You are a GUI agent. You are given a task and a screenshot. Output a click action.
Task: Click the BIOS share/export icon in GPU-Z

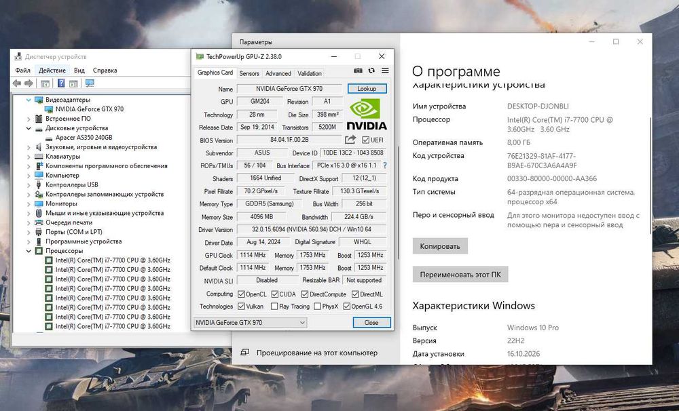point(350,140)
